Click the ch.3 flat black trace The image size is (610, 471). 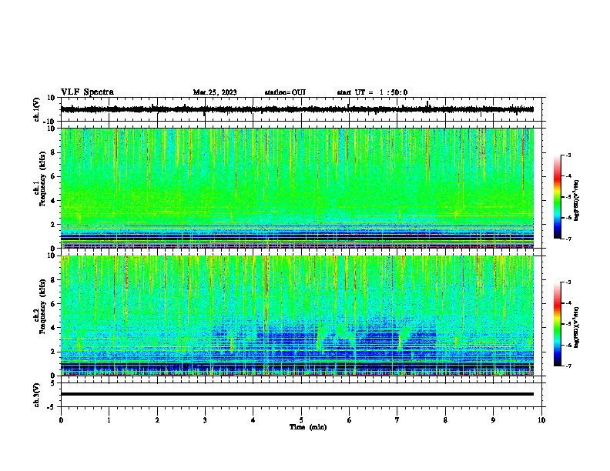297,394
